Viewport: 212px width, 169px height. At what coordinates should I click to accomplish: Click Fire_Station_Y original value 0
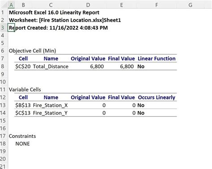pos(104,113)
